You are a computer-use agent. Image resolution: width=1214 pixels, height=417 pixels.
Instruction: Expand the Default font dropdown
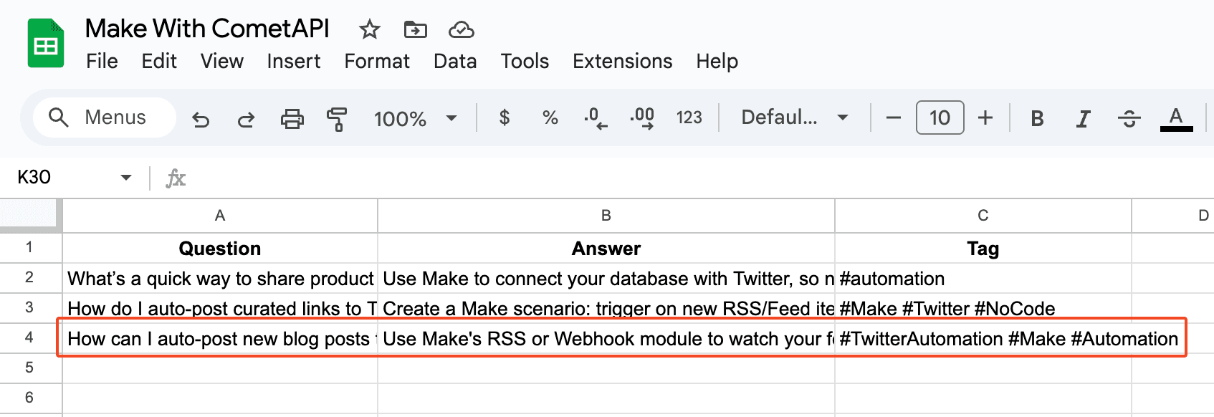(794, 118)
